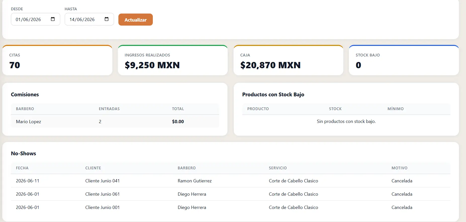
Task: Select the Cliente Junio 001 no-show row
Action: [x=230, y=207]
